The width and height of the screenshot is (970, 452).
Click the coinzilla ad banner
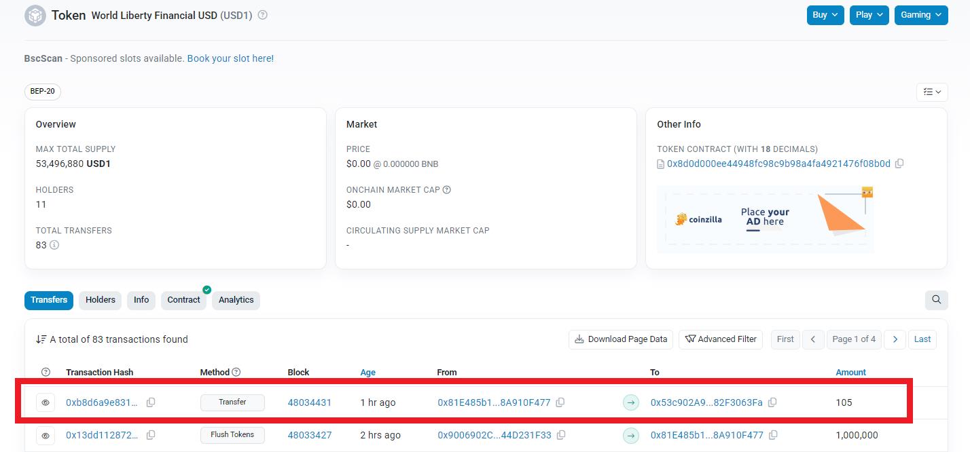point(766,220)
